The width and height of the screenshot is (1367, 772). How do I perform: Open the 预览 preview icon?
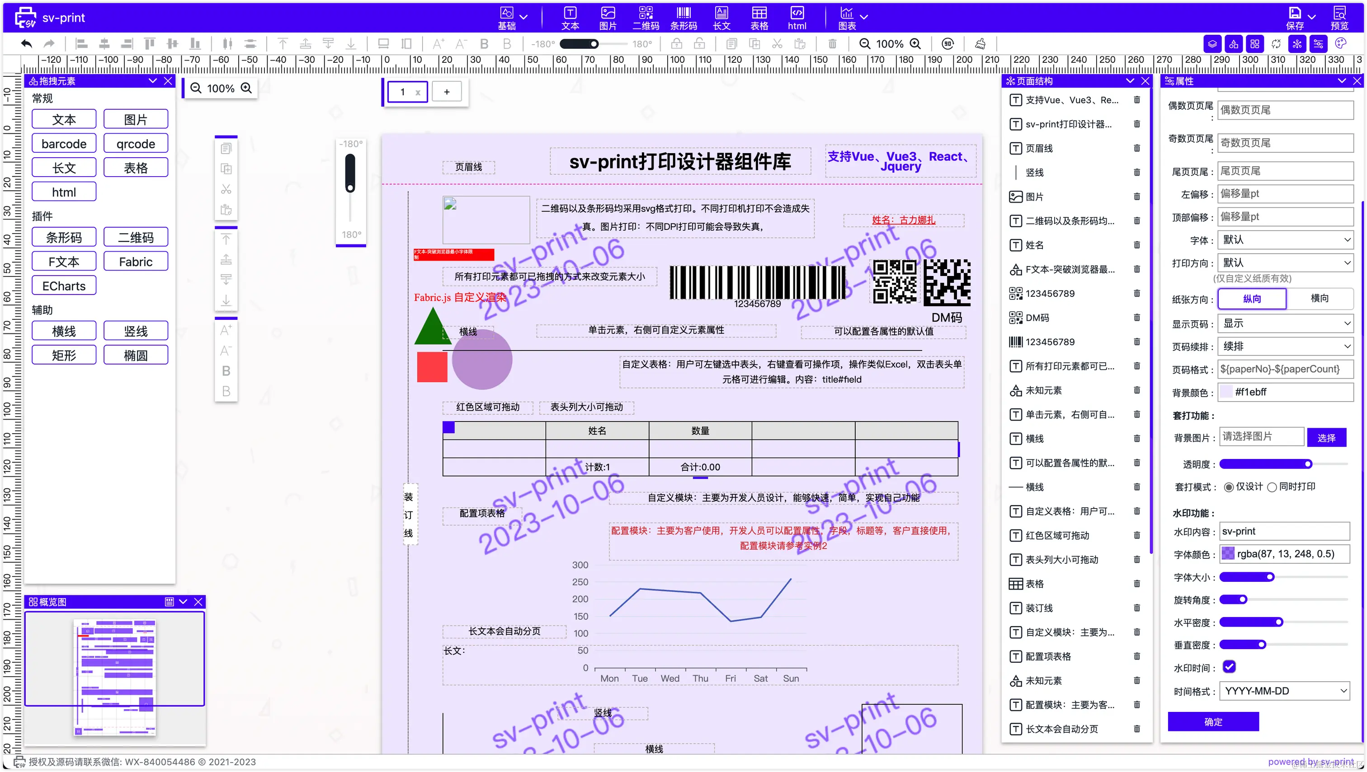tap(1339, 13)
